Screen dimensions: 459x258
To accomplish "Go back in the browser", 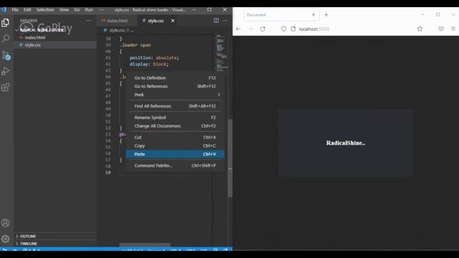I will (x=238, y=29).
